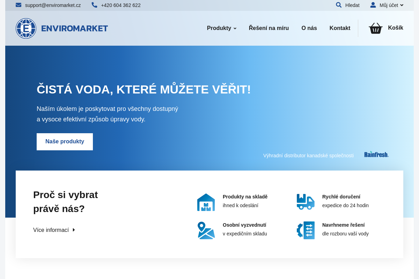
Task: Open search via the magnifying glass icon
Action: 338,5
